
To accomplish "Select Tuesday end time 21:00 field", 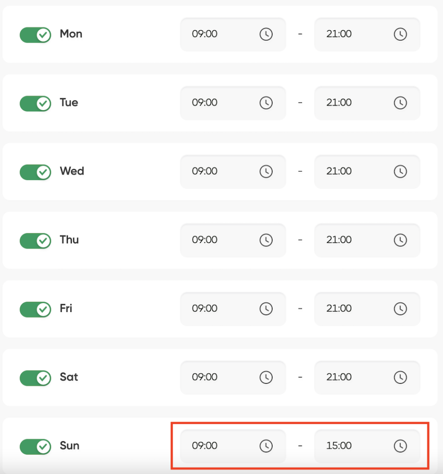I will 367,103.
